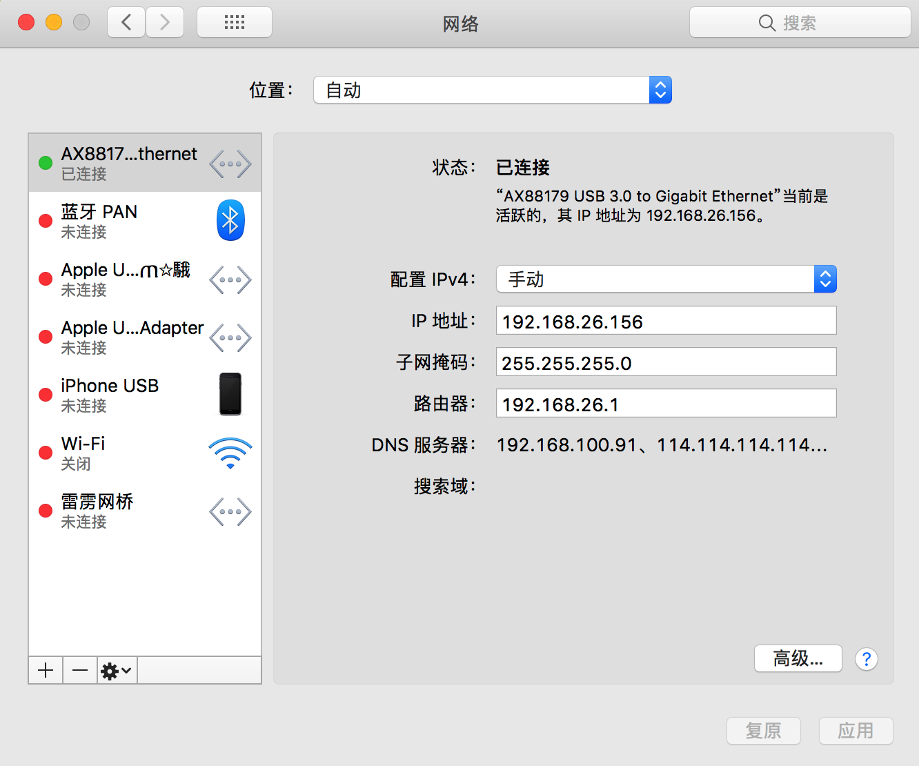Click the 雷雳网桥 network bridge icon

[230, 511]
